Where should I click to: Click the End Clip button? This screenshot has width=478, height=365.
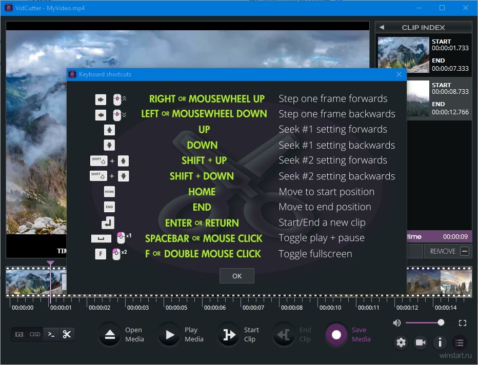coord(284,335)
